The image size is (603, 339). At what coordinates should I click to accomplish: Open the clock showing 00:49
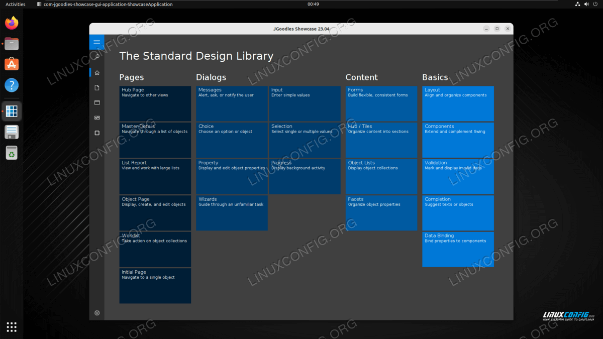[x=313, y=4]
